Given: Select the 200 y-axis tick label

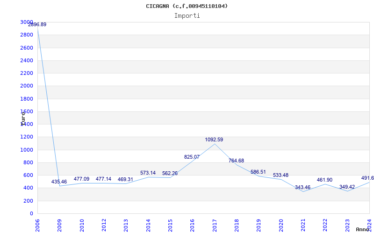Looking at the screenshot, I should [x=29, y=201].
